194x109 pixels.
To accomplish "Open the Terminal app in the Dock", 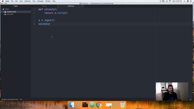I will (x=85, y=105).
